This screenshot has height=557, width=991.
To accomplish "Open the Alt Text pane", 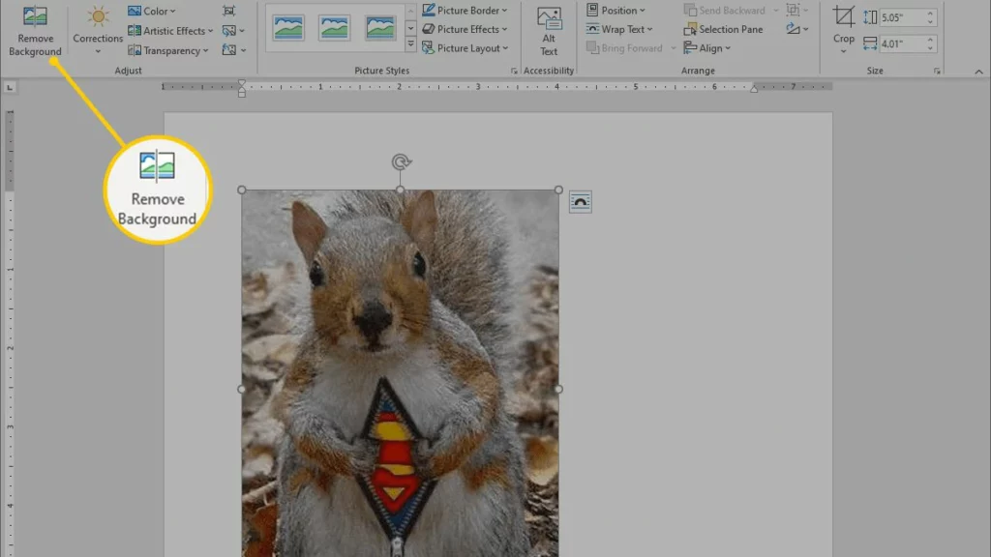I will click(549, 31).
